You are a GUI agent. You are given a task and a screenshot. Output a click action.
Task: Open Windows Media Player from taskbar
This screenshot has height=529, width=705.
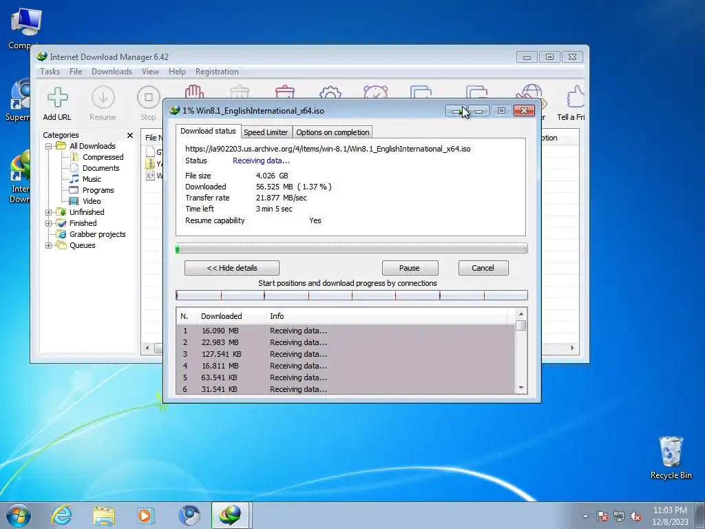click(145, 515)
